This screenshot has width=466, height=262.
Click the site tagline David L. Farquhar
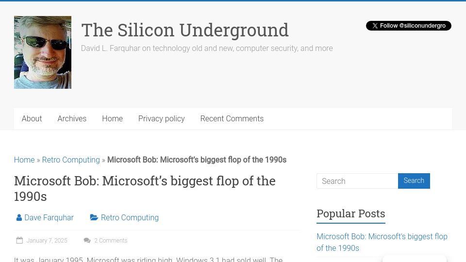point(207,49)
